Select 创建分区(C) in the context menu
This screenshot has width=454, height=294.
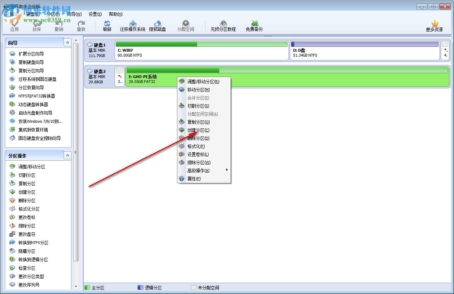coord(204,130)
